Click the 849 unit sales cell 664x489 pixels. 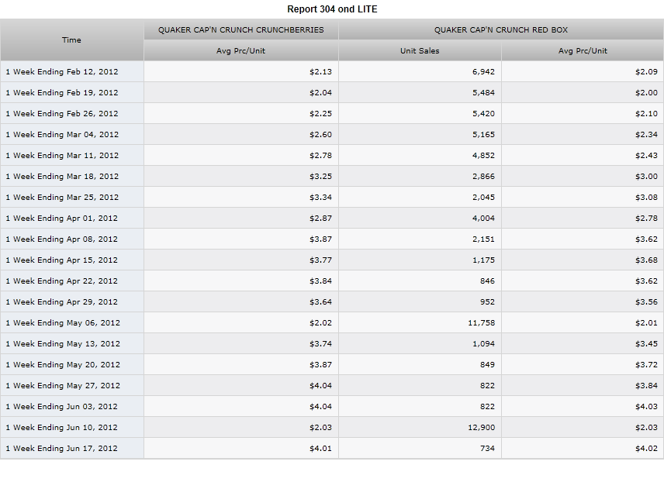[420, 365]
